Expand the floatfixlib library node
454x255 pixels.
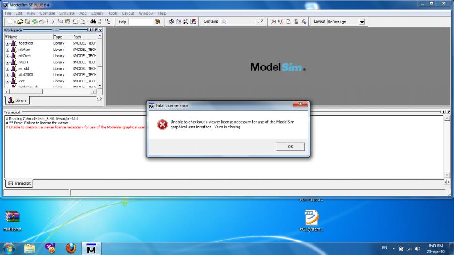(8, 44)
